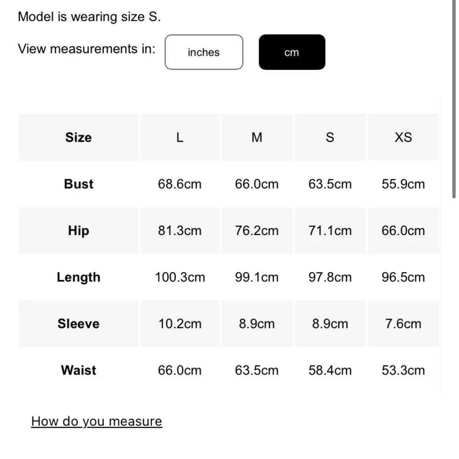Image resolution: width=459 pixels, height=459 pixels.
Task: Click the Waist row label
Action: point(78,370)
